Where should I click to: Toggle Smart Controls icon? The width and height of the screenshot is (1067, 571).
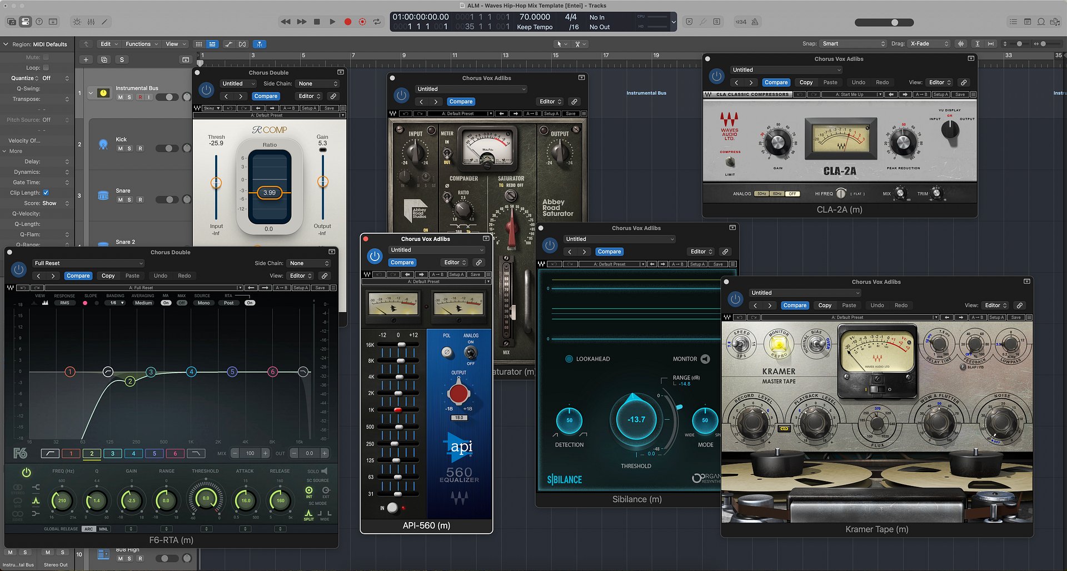point(77,22)
